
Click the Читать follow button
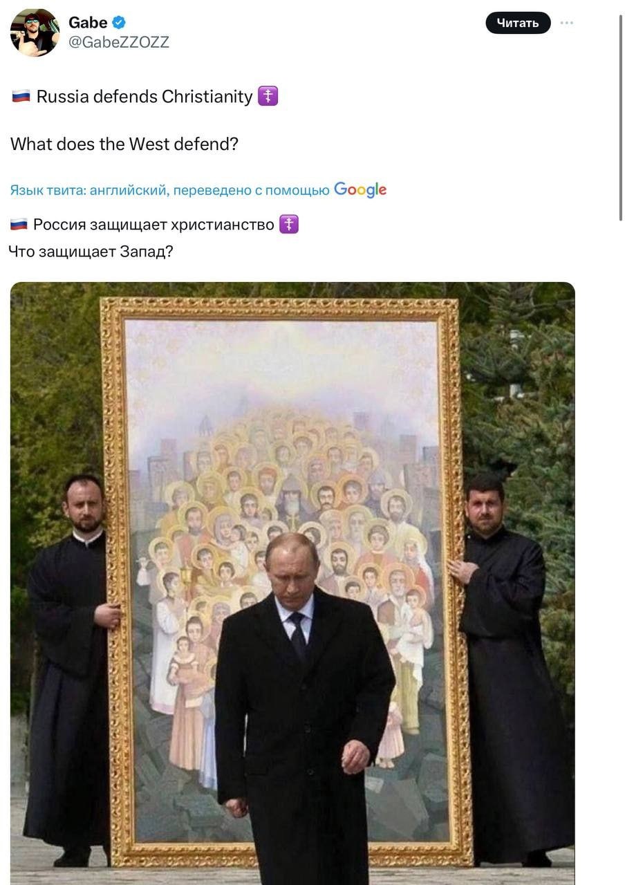point(518,23)
